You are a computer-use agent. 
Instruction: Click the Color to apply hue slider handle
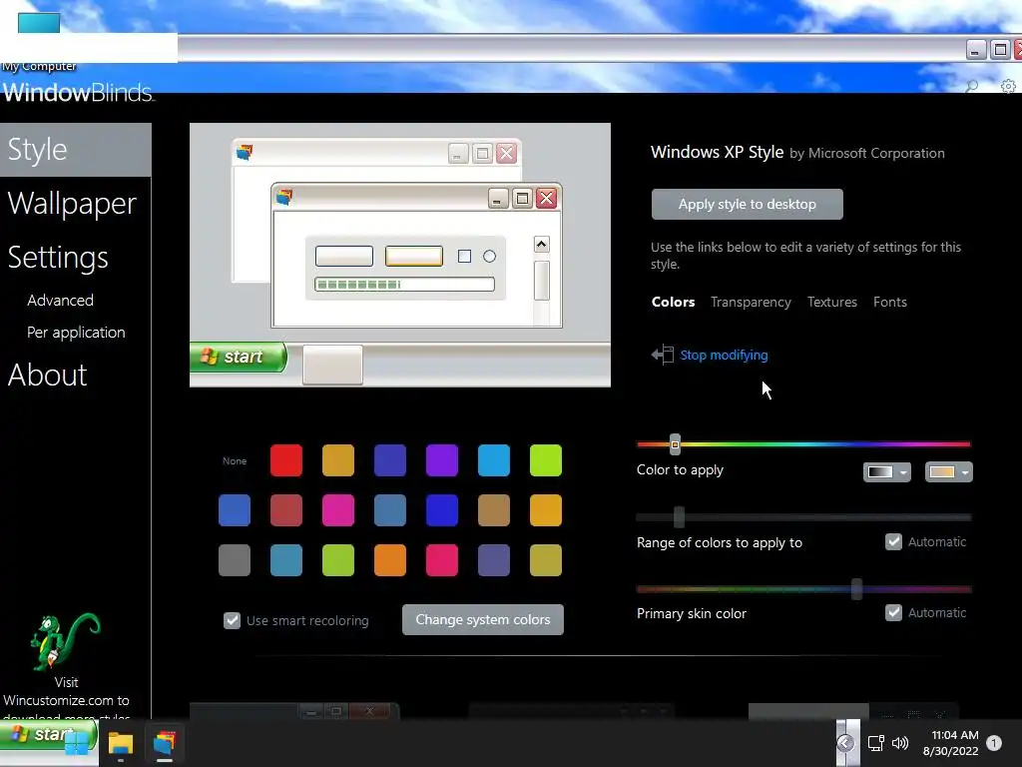[675, 444]
